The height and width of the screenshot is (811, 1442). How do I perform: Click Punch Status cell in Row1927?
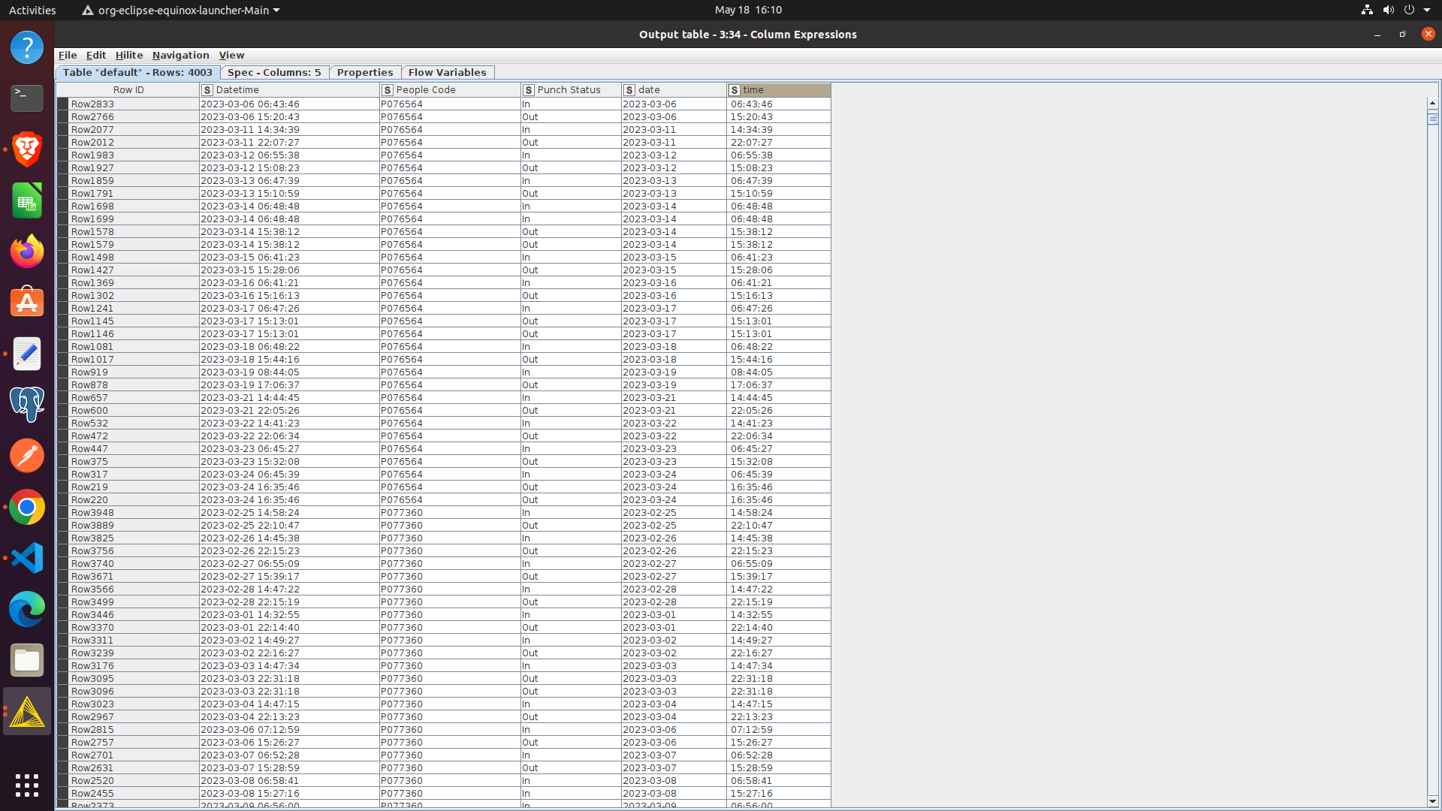pos(571,168)
